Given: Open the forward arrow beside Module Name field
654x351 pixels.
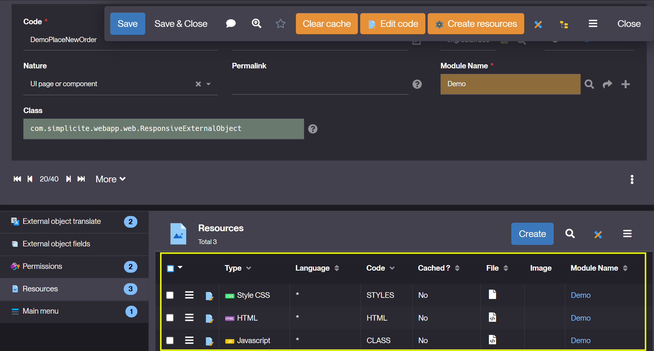Looking at the screenshot, I should [x=608, y=84].
